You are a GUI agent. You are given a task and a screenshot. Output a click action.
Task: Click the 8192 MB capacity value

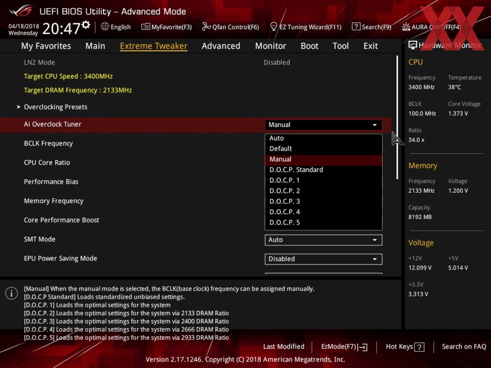[420, 217]
